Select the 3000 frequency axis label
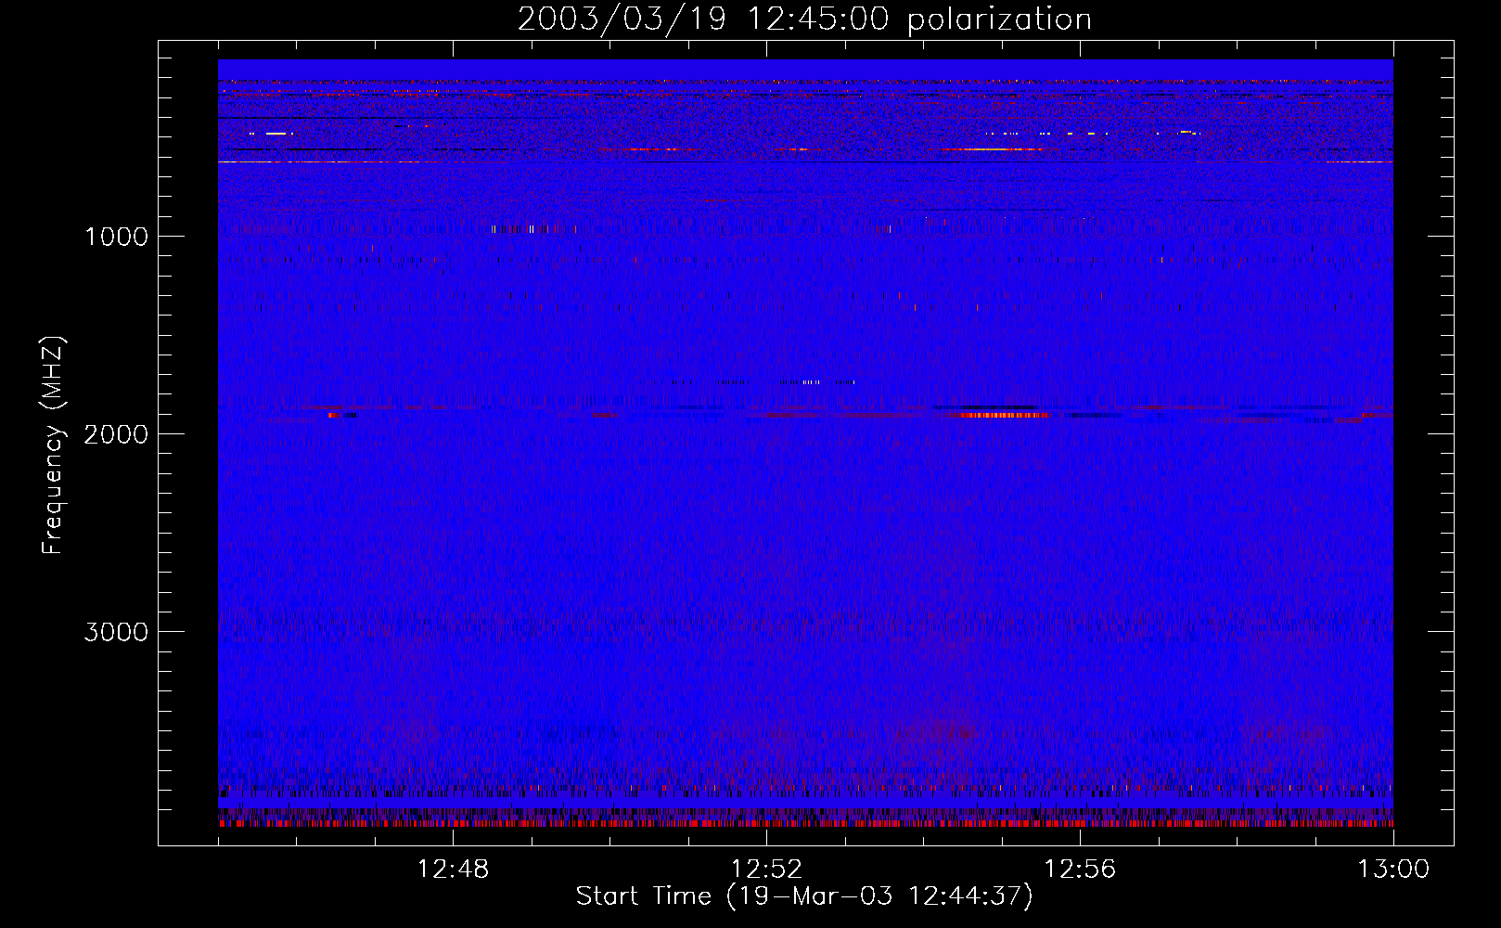 (x=116, y=631)
